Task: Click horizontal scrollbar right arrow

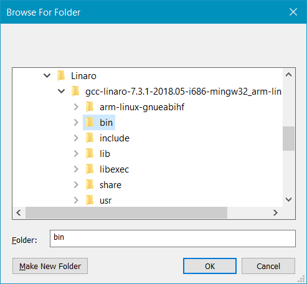Action: (x=275, y=212)
